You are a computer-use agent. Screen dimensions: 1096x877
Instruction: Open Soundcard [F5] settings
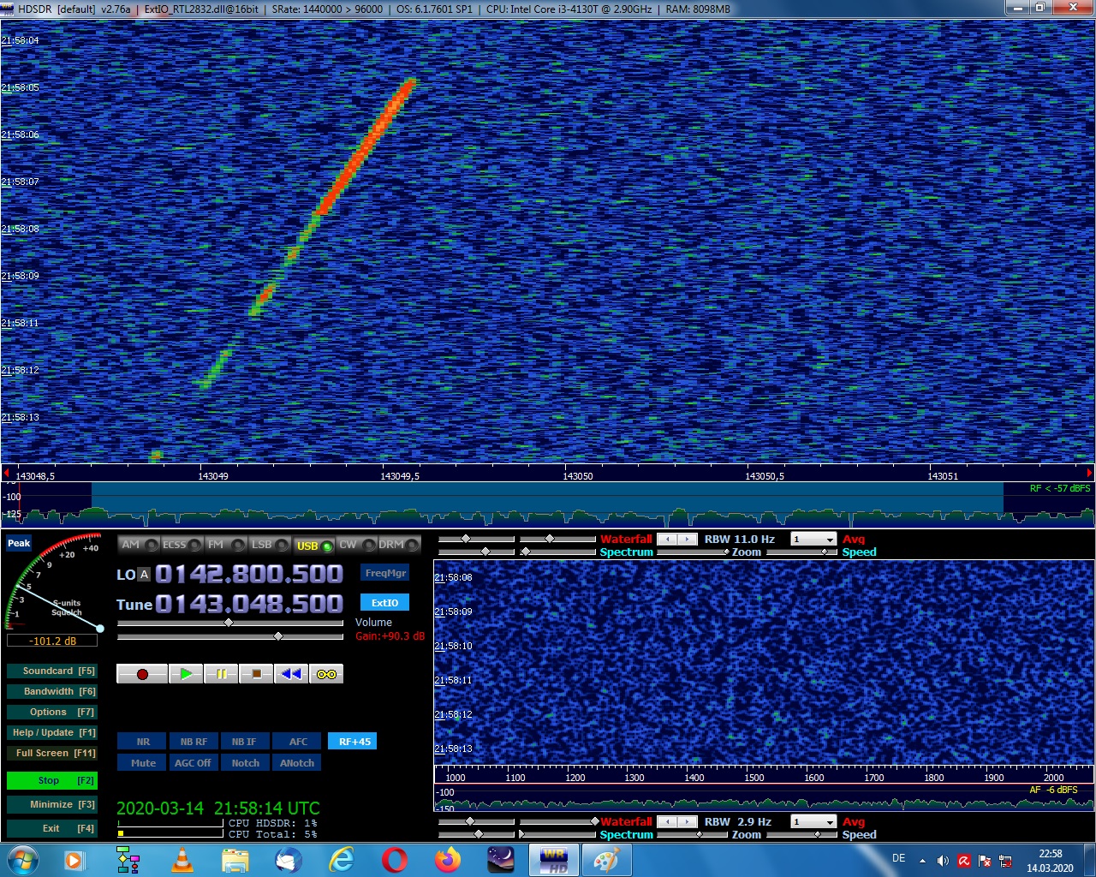[51, 671]
